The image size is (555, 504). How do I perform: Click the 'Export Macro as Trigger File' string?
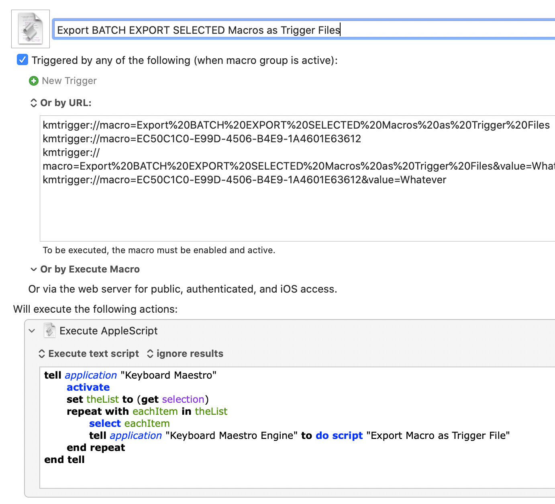[438, 435]
